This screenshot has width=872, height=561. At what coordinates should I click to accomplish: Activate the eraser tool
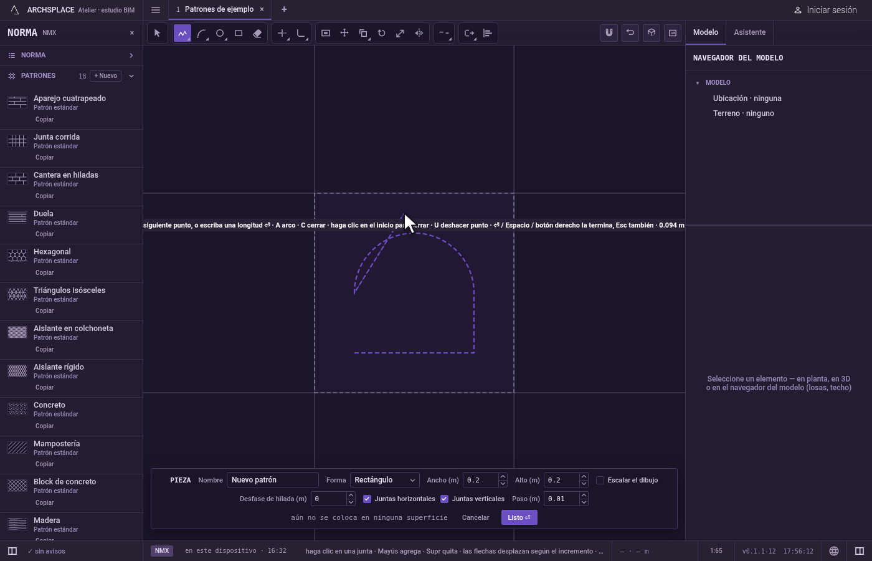pyautogui.click(x=257, y=33)
